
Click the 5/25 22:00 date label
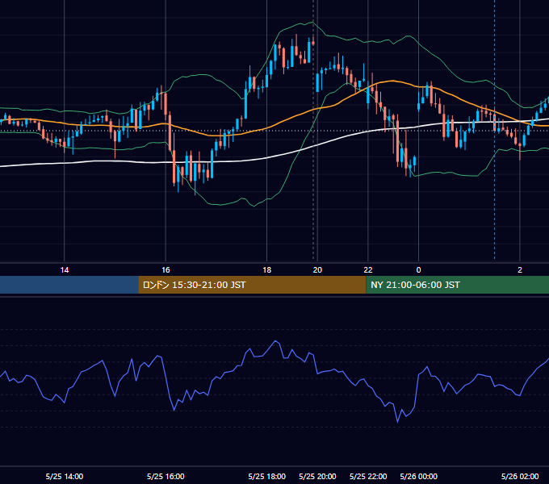[368, 476]
